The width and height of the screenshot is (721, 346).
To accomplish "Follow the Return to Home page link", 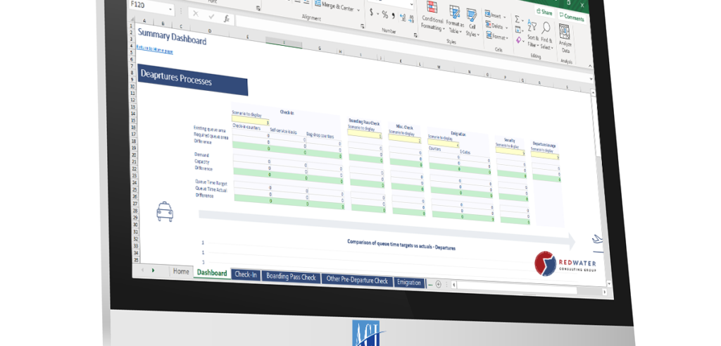I will (x=154, y=51).
